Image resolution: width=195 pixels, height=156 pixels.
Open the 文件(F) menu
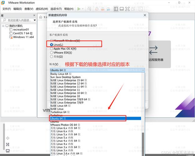click(7, 9)
